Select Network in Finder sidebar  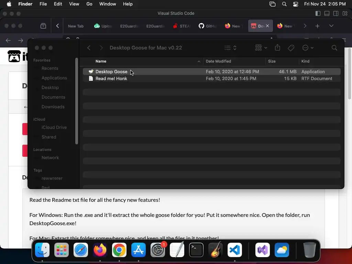pos(50,157)
